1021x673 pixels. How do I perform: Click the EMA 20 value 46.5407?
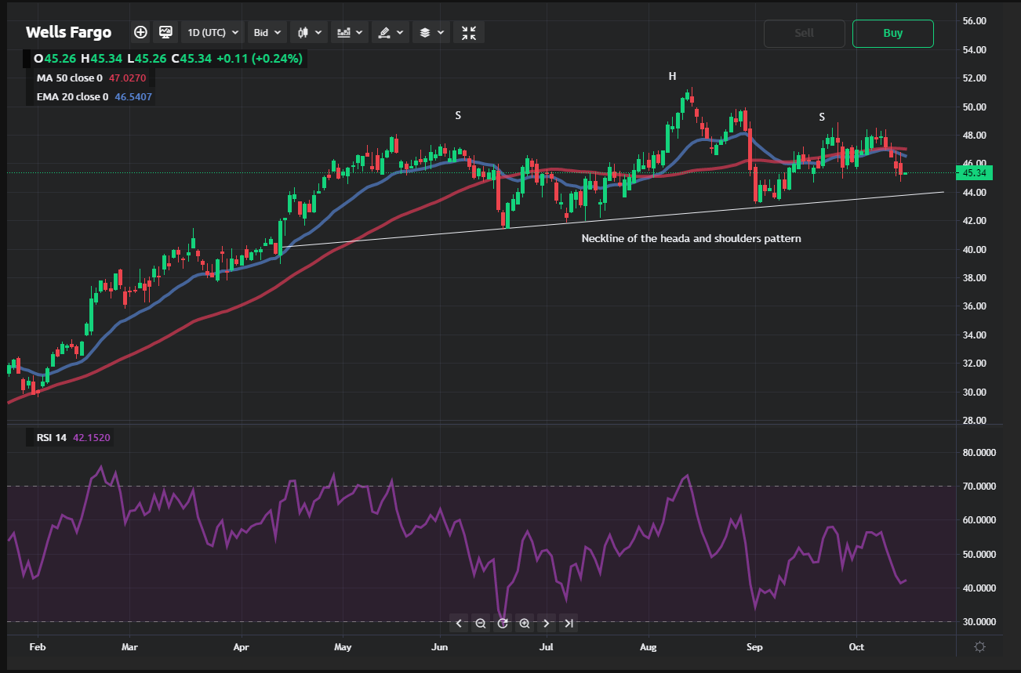(x=133, y=97)
